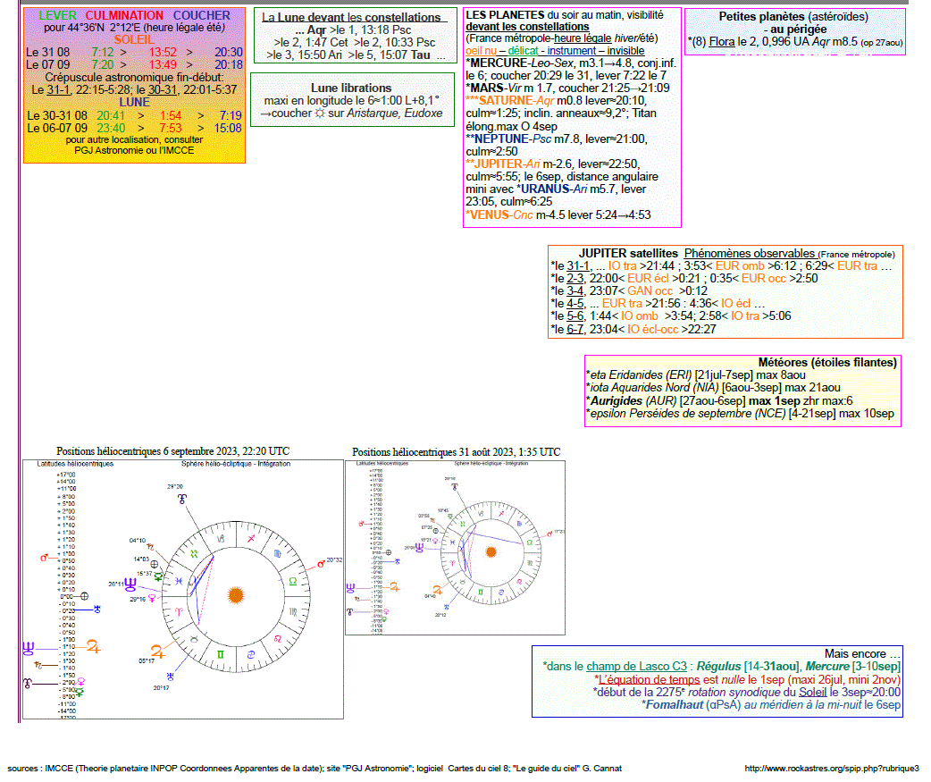Click the '31-1' link in the Crépuscule astronomique line
Viewport: 931px width, 782px height.
(58, 90)
